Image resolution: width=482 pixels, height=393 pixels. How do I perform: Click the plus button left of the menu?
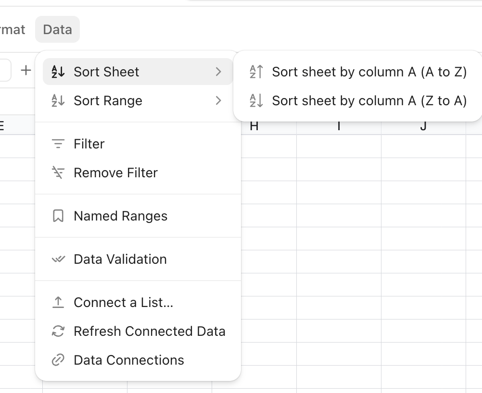coord(26,70)
